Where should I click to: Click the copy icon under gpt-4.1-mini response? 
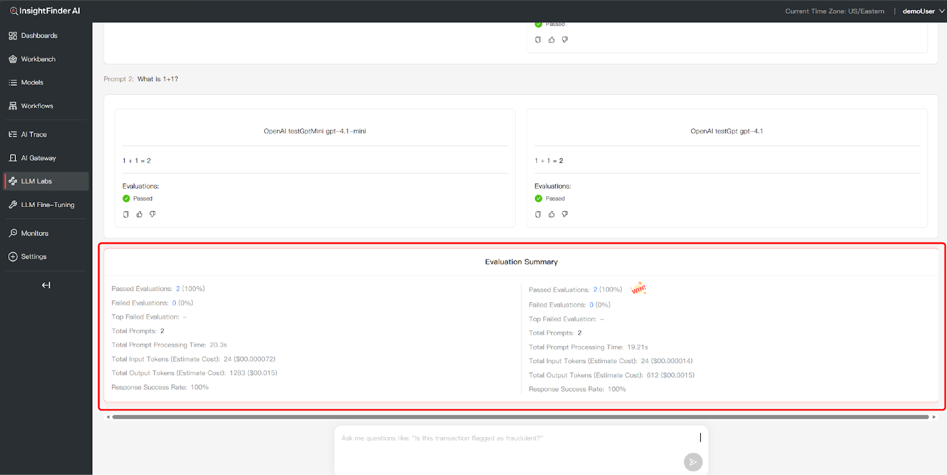point(125,214)
